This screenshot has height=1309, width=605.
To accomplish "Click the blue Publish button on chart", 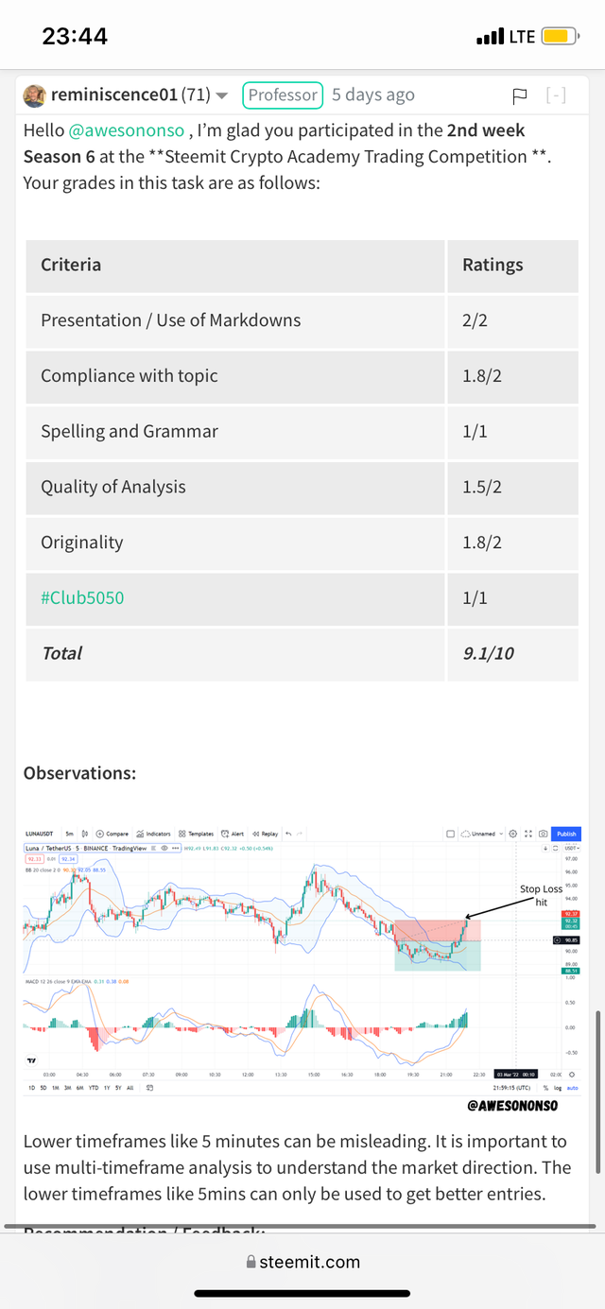I will [x=566, y=834].
